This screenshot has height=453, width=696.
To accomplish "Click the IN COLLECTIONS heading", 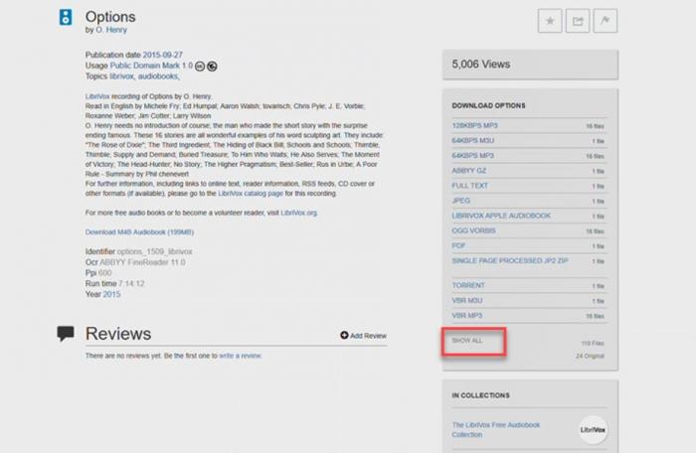I will (480, 395).
